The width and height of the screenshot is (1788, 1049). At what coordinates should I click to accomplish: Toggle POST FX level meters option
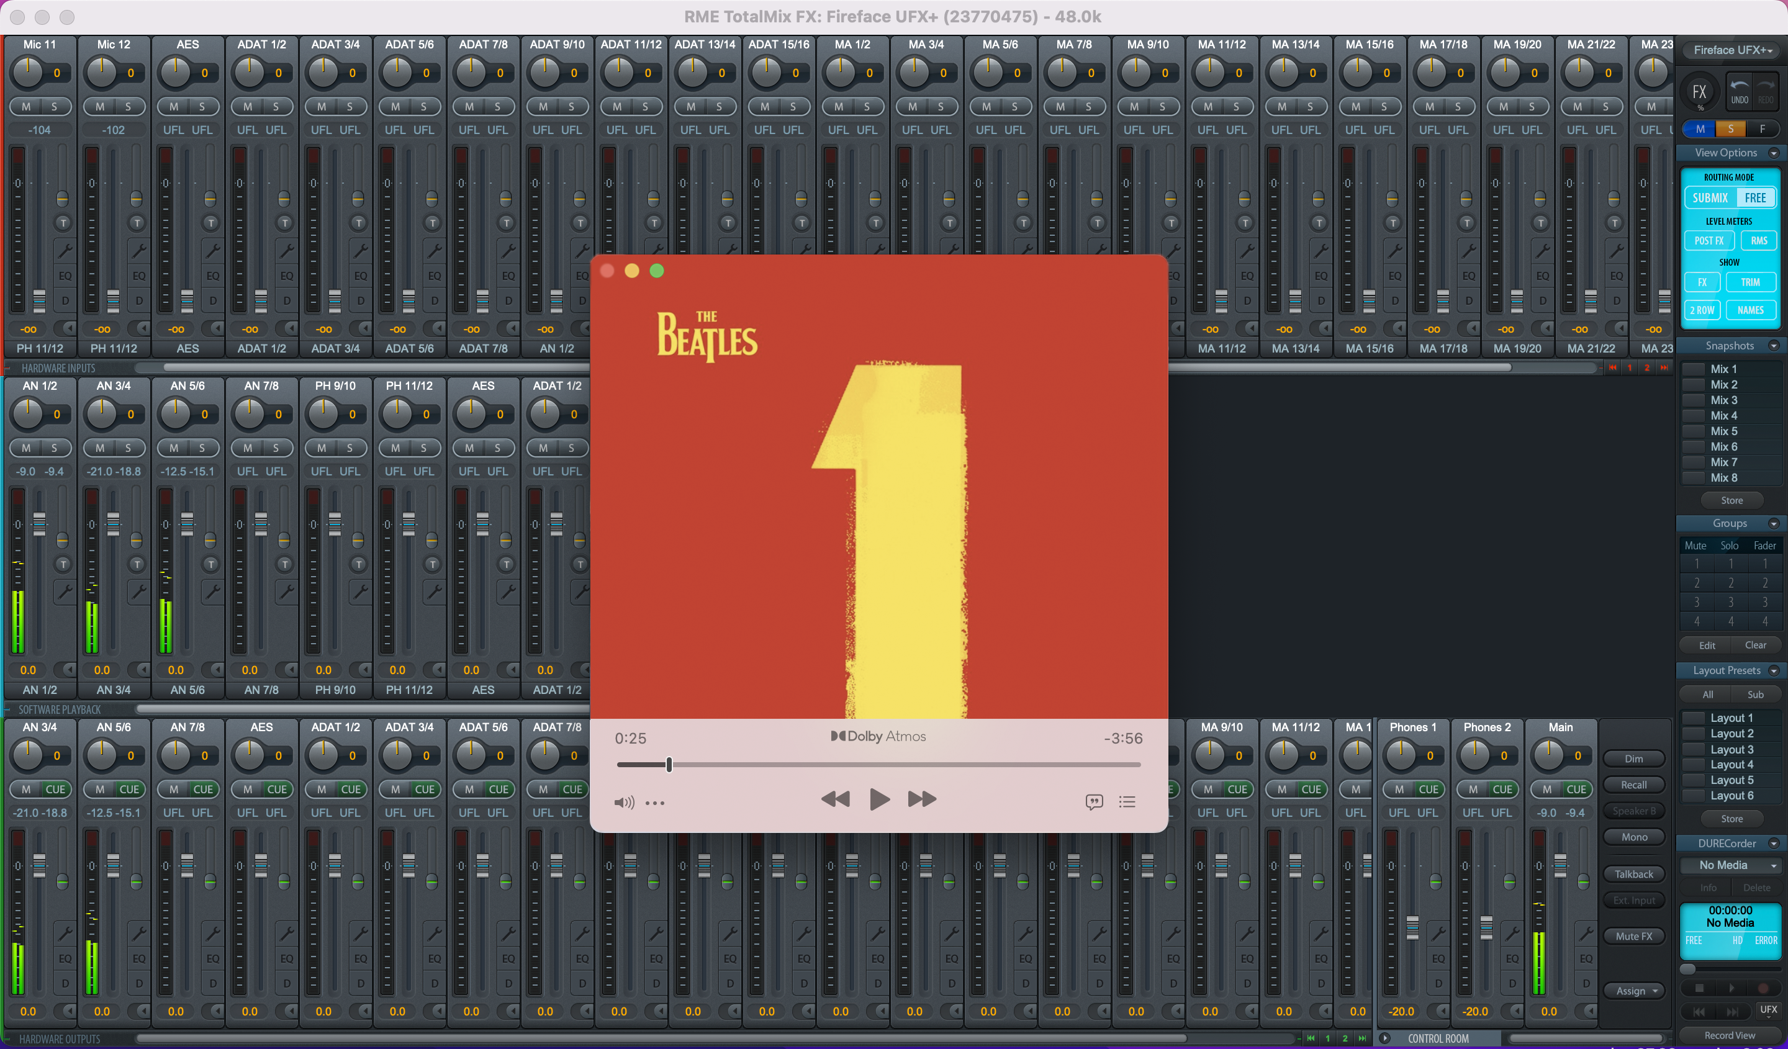click(1709, 240)
